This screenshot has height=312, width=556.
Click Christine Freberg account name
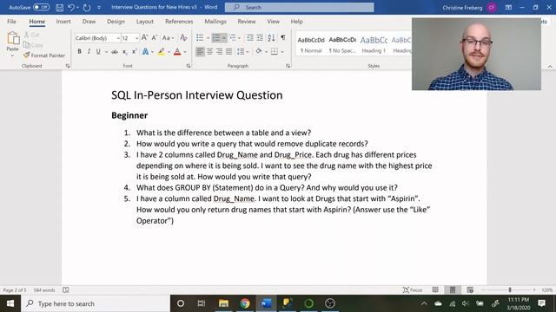tap(462, 8)
